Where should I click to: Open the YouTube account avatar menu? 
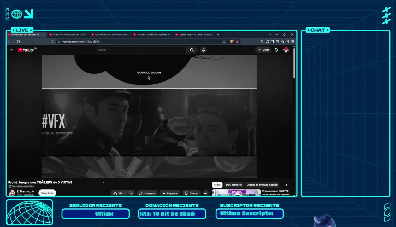pos(286,50)
